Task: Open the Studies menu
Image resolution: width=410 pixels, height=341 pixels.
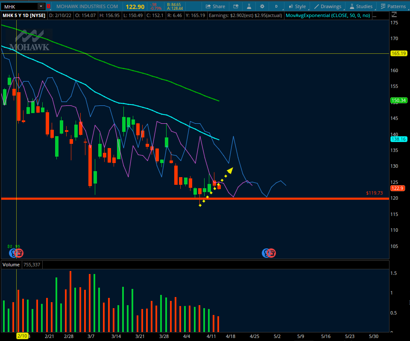Action: (361, 6)
